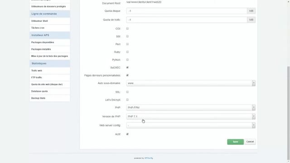
Task: Uncheck the SuEXEC checkbox
Action: click(x=127, y=67)
